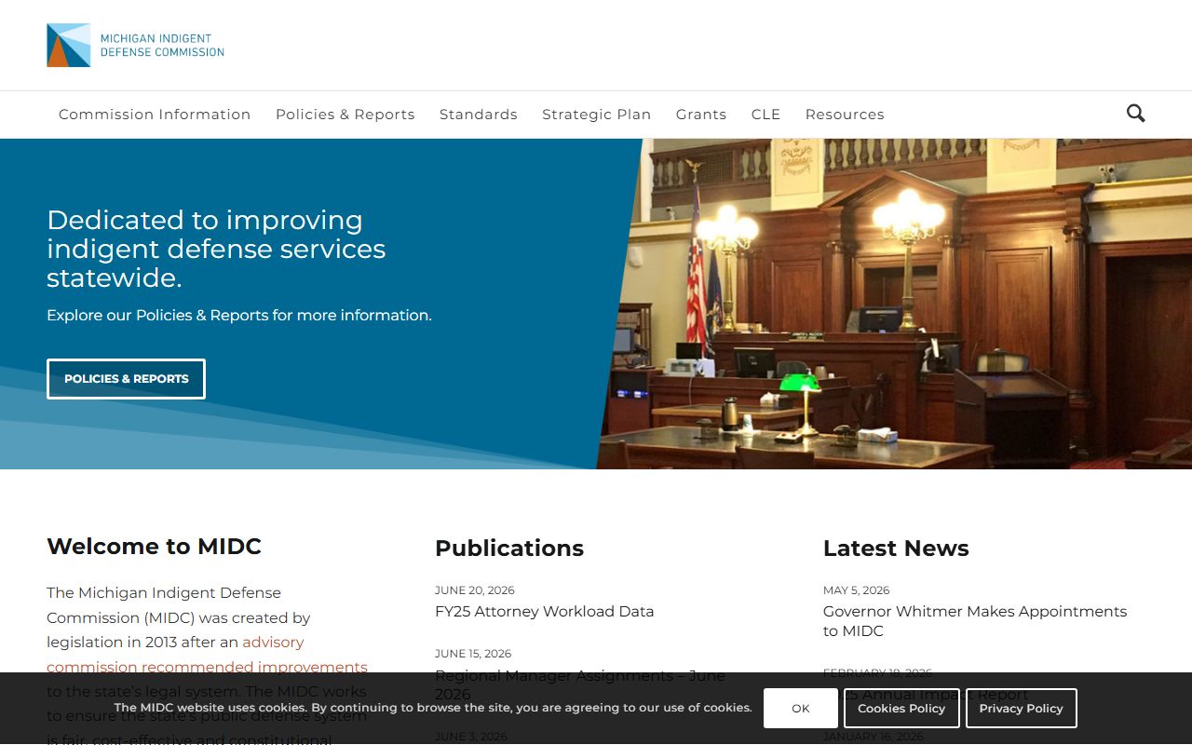Open the Resources navigation item

(x=845, y=115)
